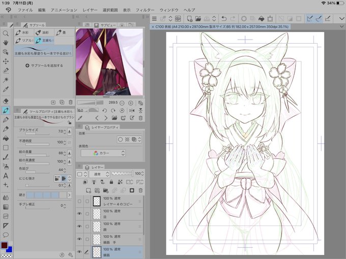Expand the command bar chevron at right
Viewport: 346px width, 259px height.
341,19
